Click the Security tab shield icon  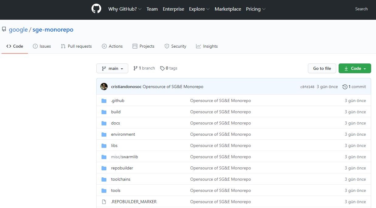(167, 46)
